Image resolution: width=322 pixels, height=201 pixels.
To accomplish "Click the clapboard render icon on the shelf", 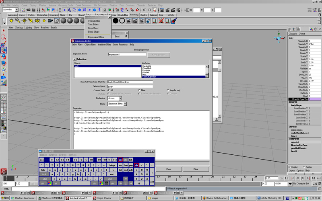I will click(x=129, y=21).
